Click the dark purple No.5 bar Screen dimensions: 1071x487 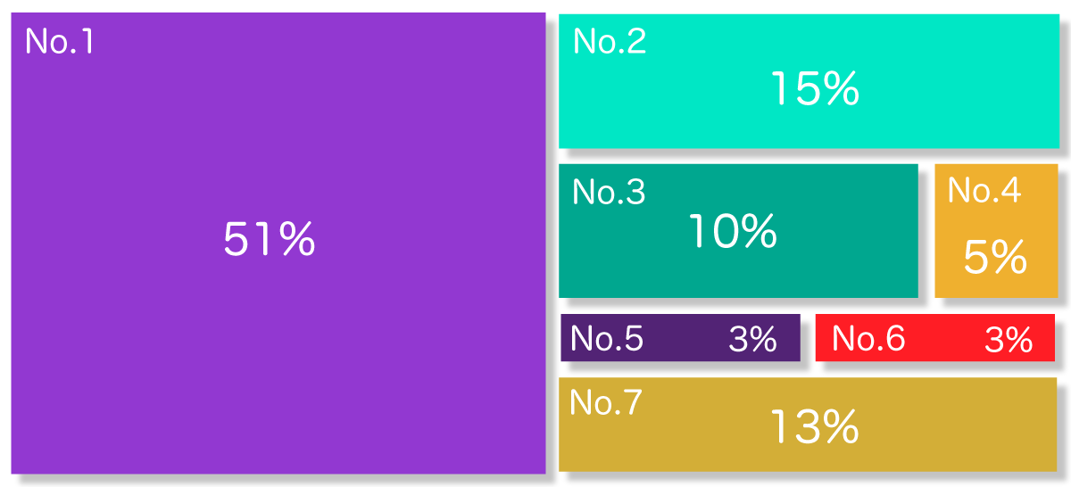tap(680, 338)
